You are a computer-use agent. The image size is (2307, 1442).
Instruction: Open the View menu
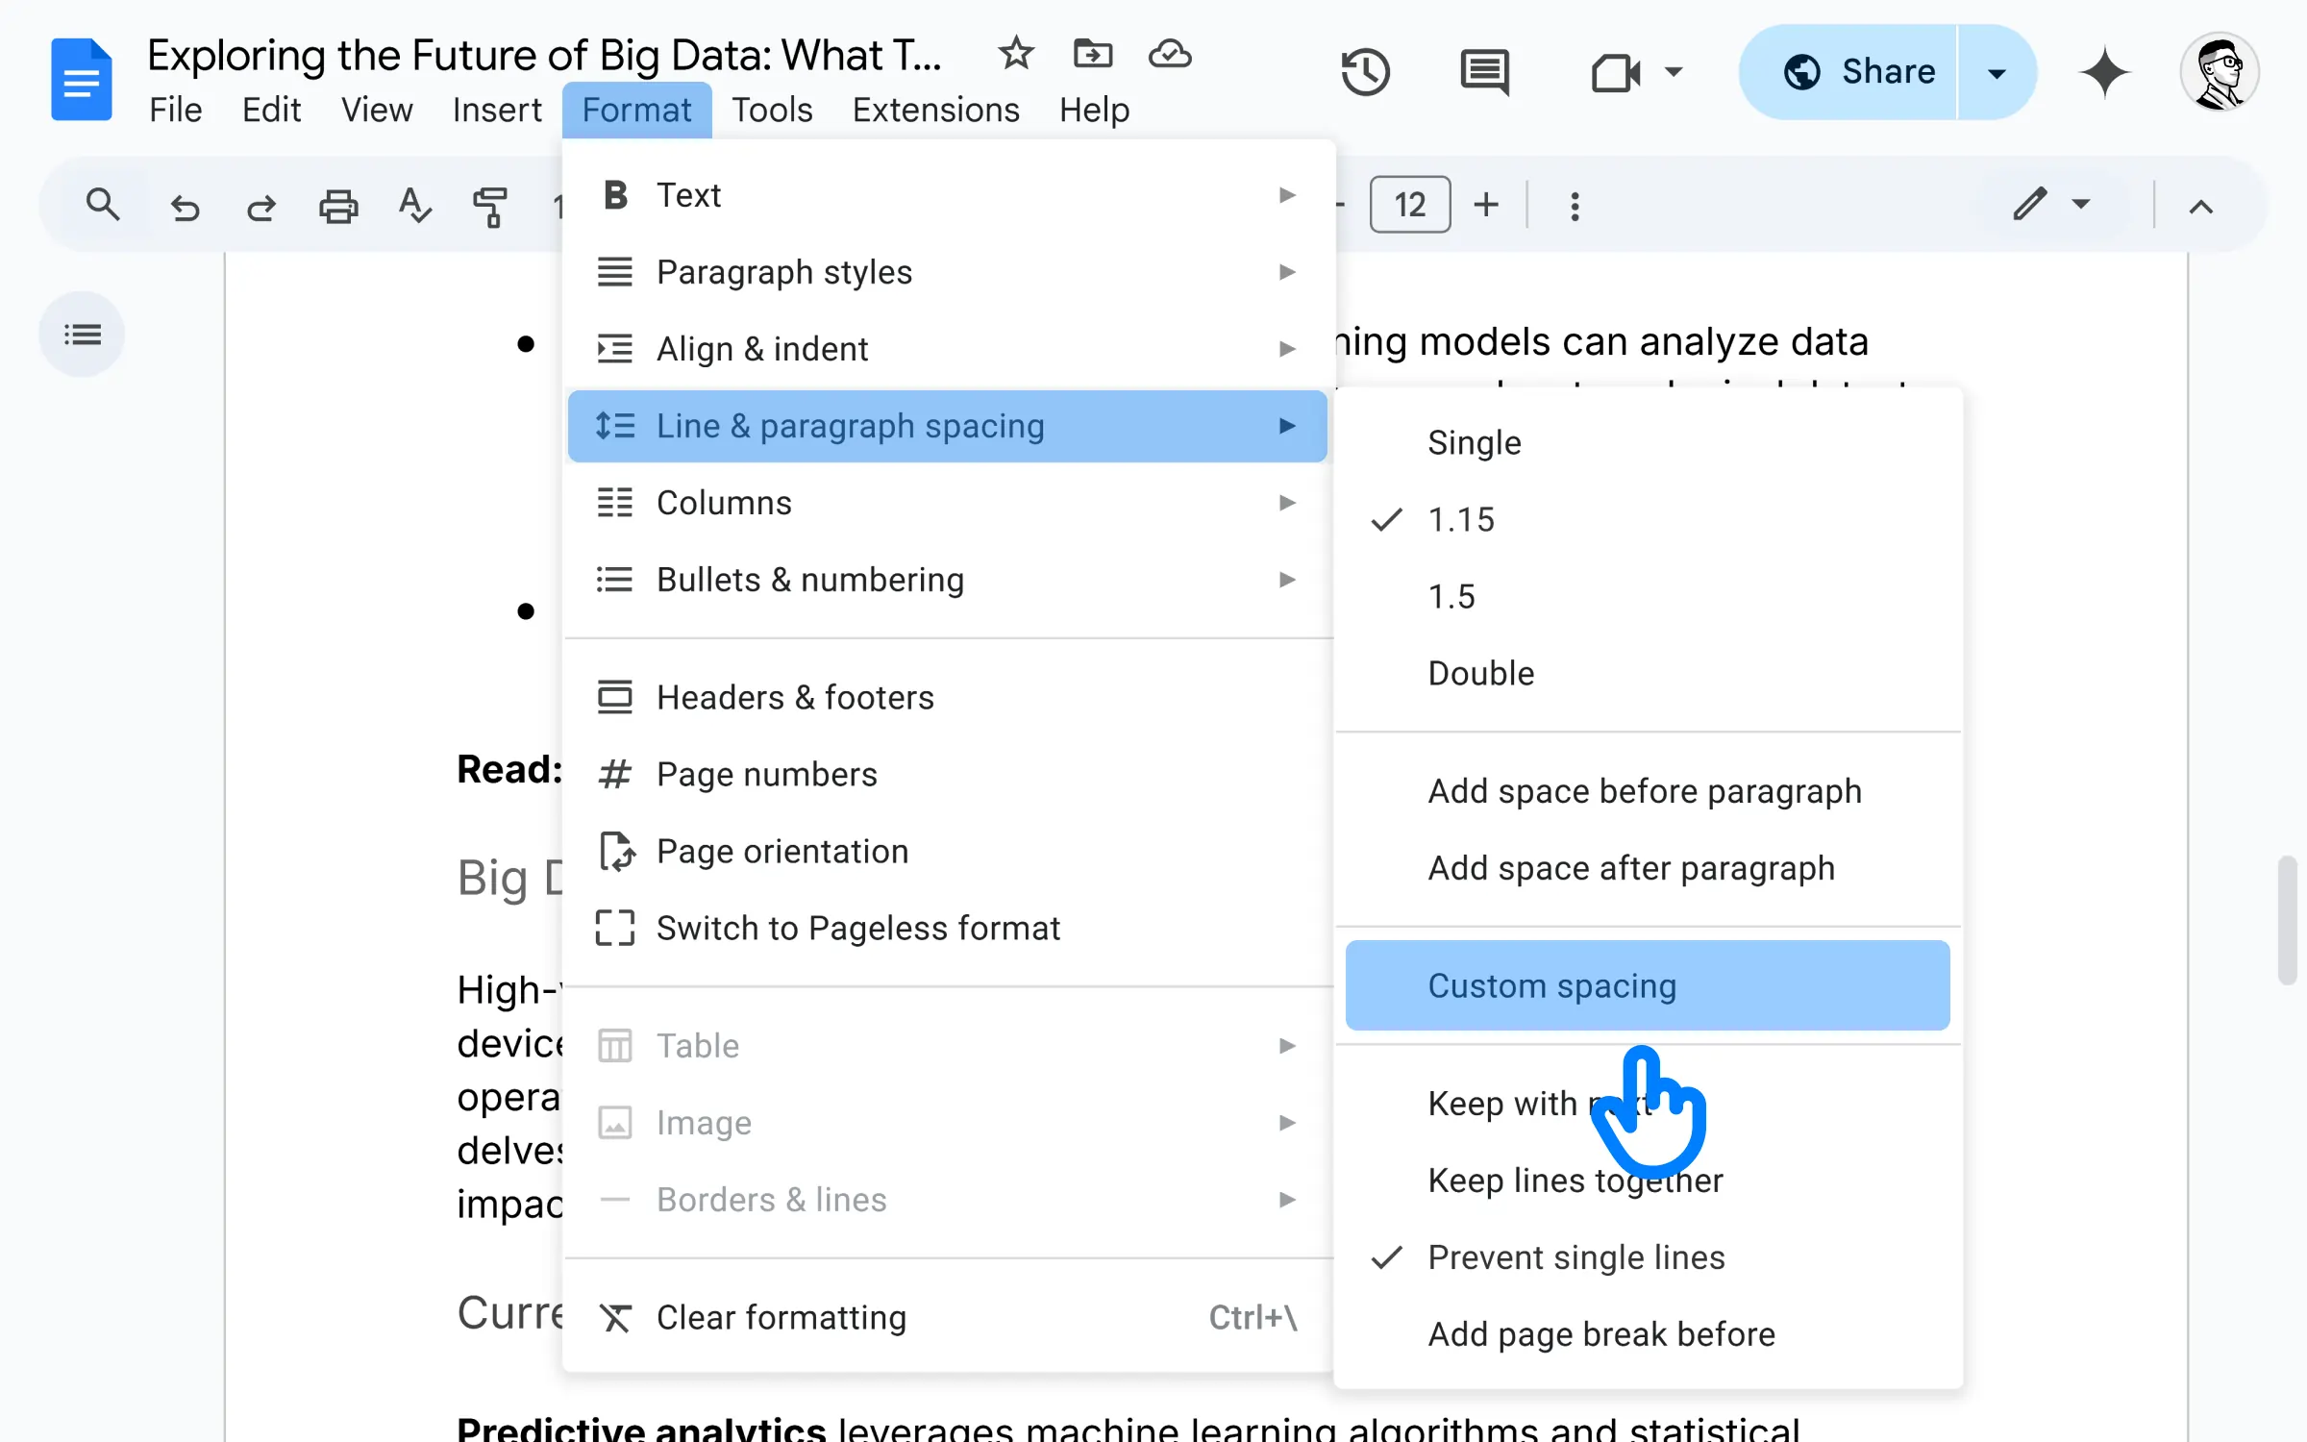click(377, 111)
